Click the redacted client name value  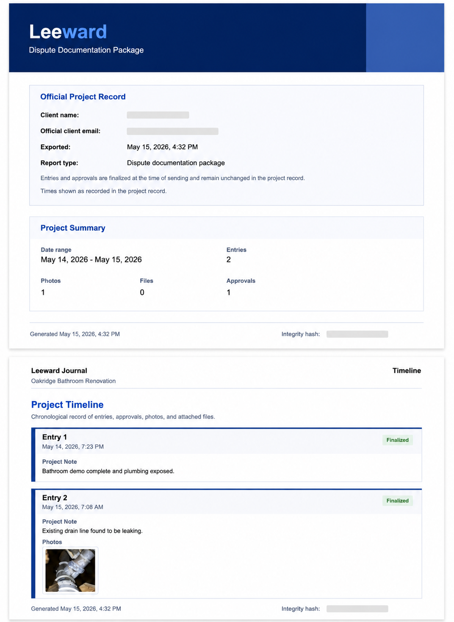click(158, 115)
